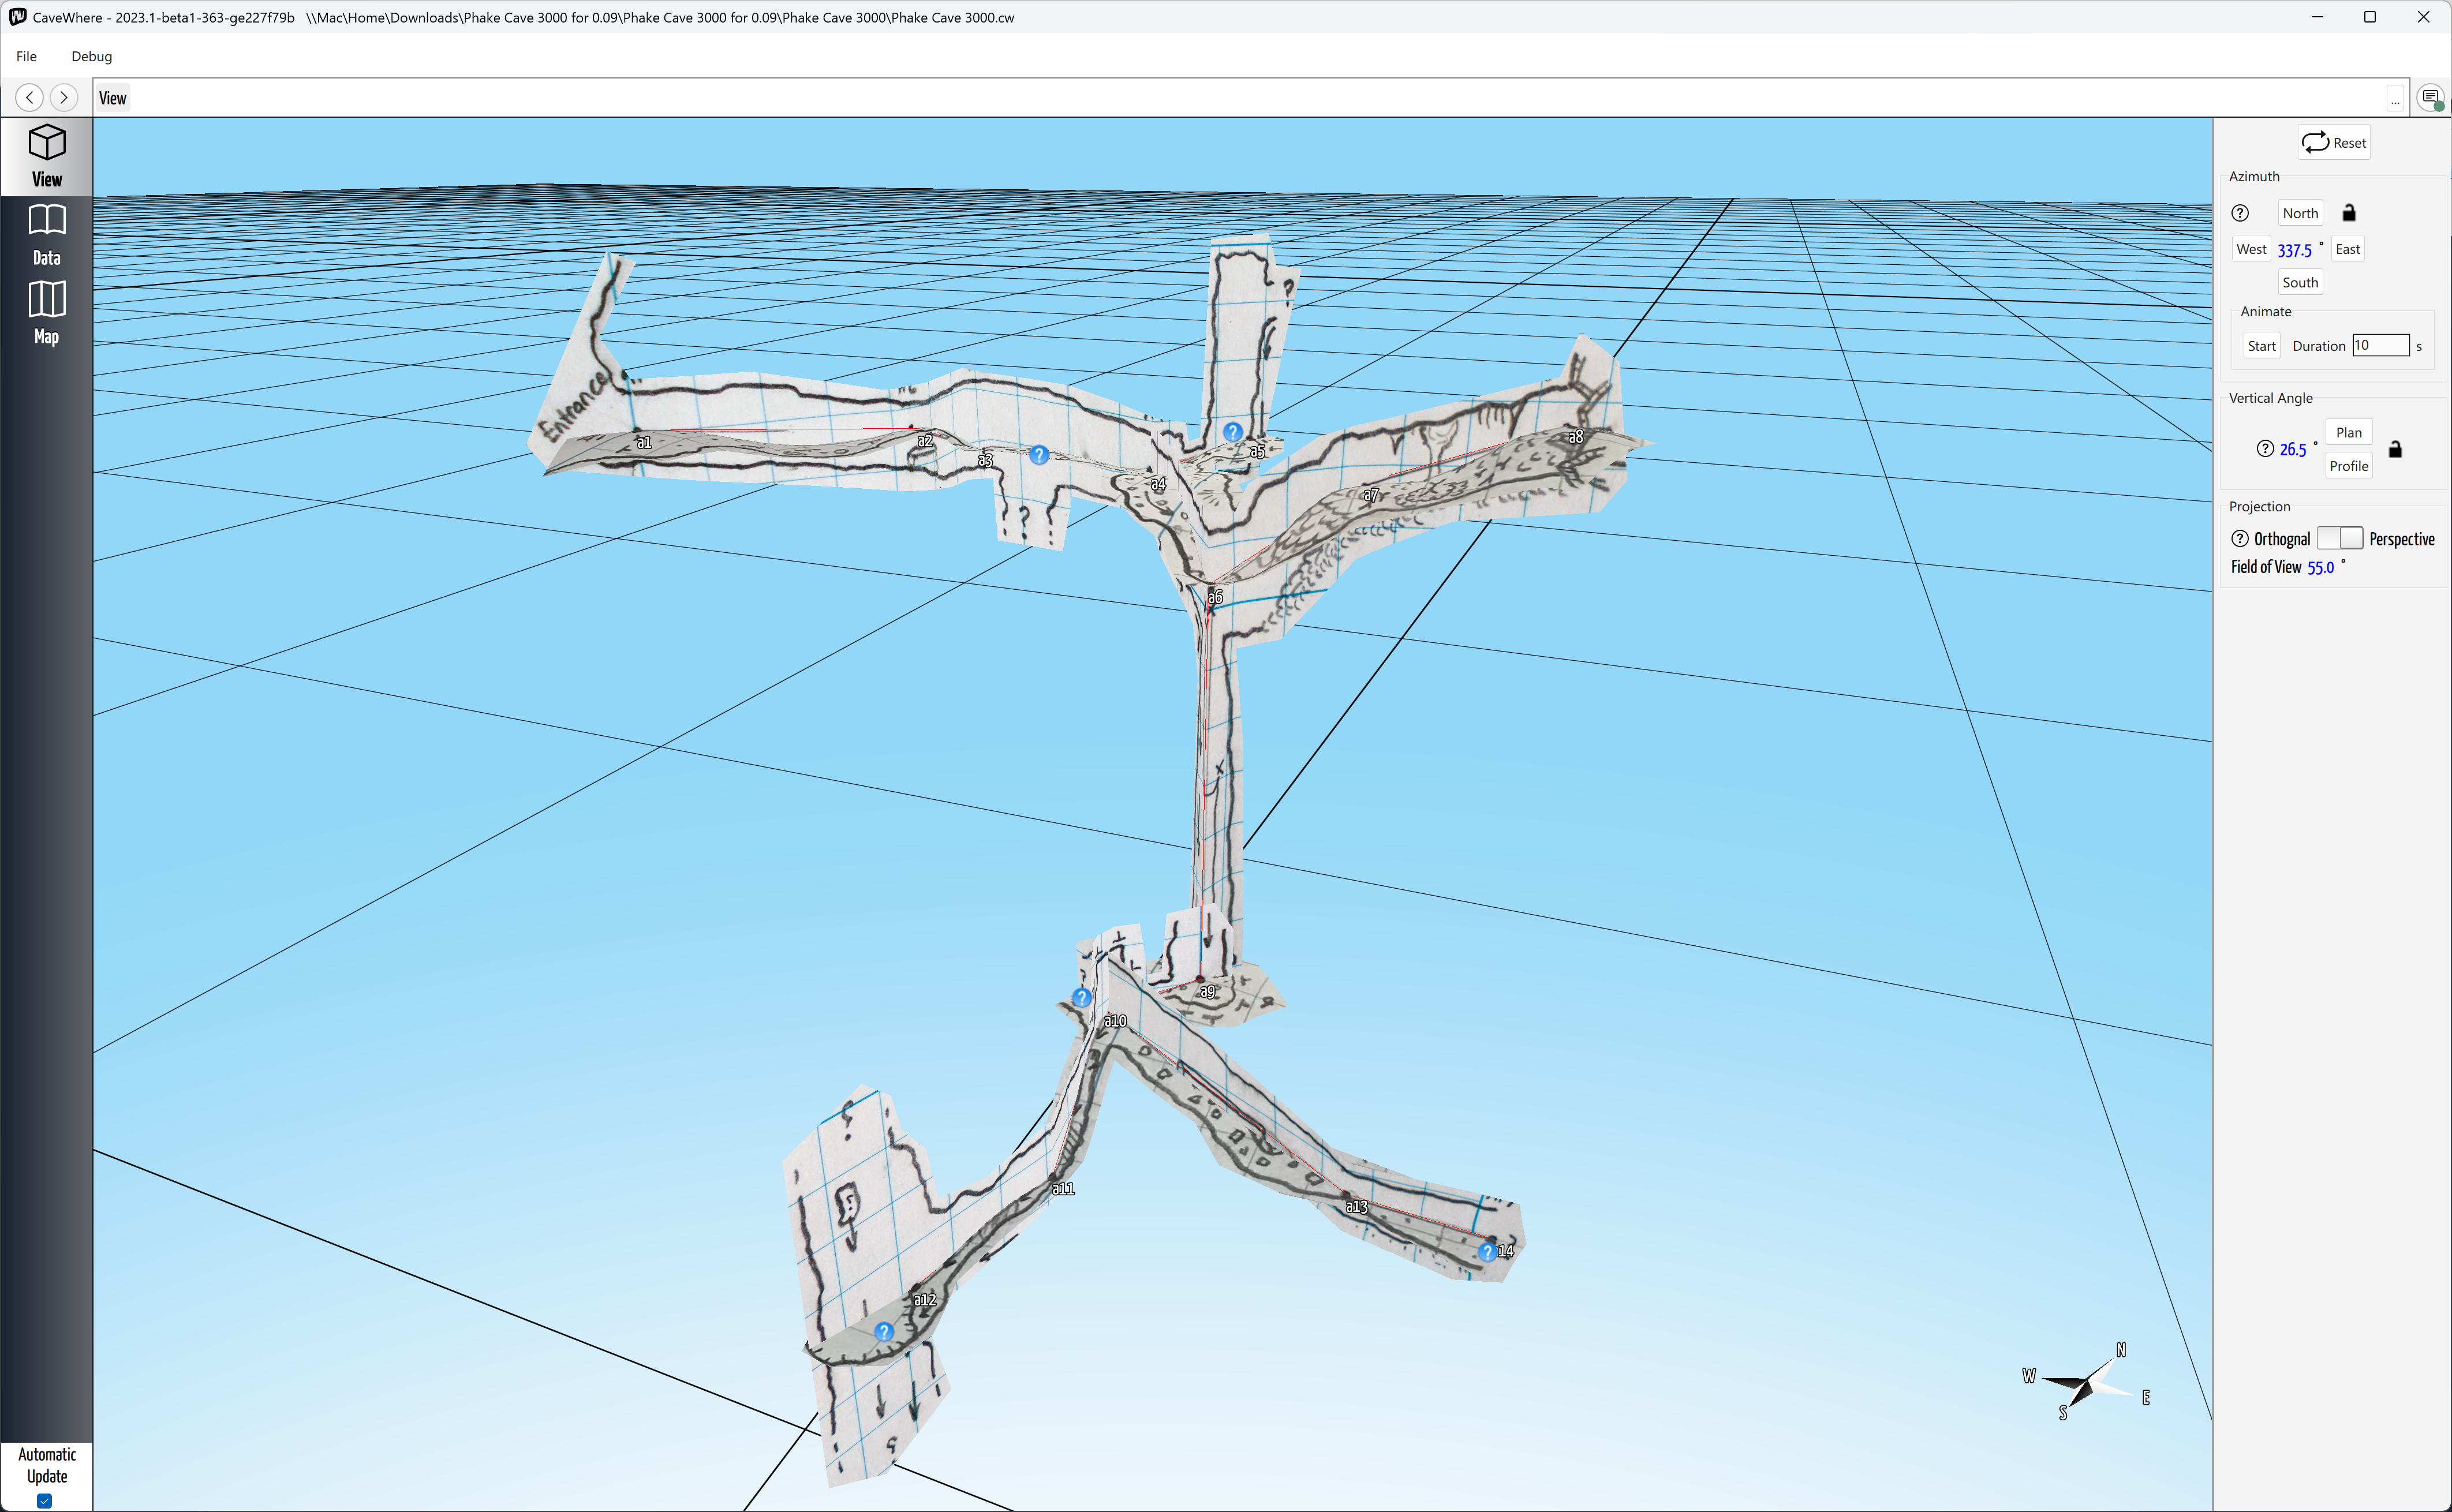The image size is (2452, 1512).
Task: Edit the Field of View value 55.0
Action: pyautogui.click(x=2320, y=568)
